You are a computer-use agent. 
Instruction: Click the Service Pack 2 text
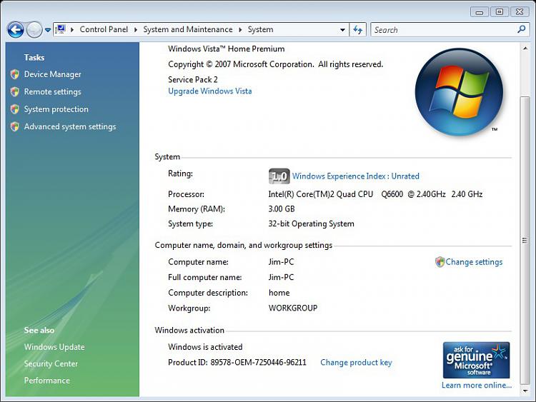pos(193,79)
